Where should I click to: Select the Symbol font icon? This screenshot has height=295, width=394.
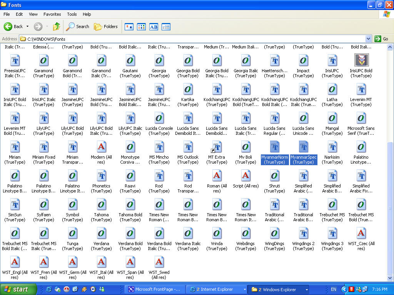coord(72,204)
